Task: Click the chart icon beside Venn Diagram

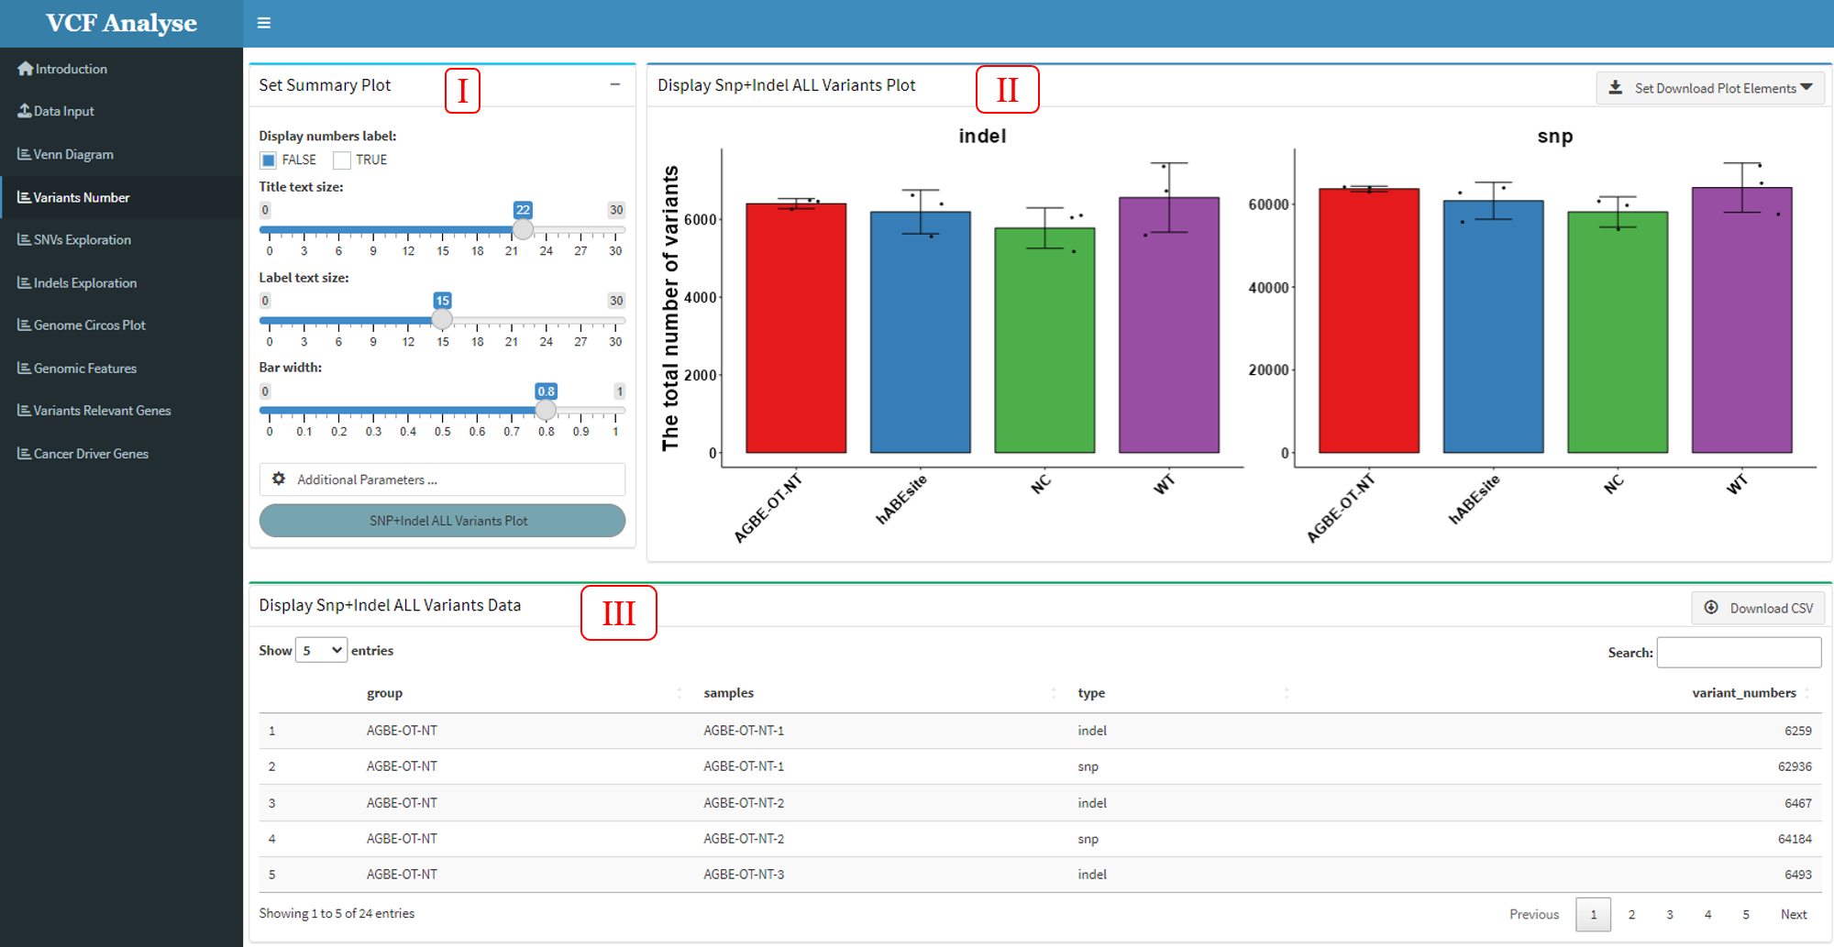Action: 25,154
